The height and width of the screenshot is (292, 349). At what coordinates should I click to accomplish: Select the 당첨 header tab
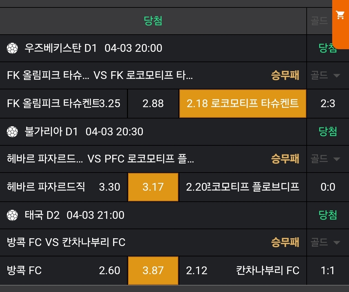pos(153,21)
